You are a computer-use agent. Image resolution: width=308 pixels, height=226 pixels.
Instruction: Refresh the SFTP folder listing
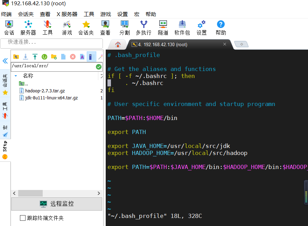coord(44,57)
